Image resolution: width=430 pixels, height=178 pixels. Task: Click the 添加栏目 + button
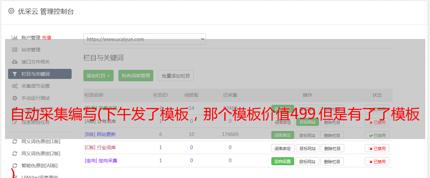(99, 76)
